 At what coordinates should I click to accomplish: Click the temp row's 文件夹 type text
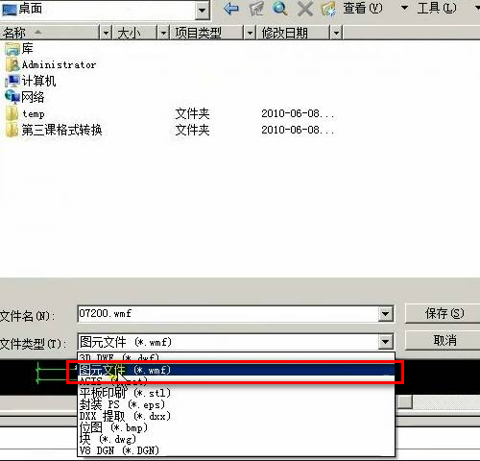(x=192, y=113)
